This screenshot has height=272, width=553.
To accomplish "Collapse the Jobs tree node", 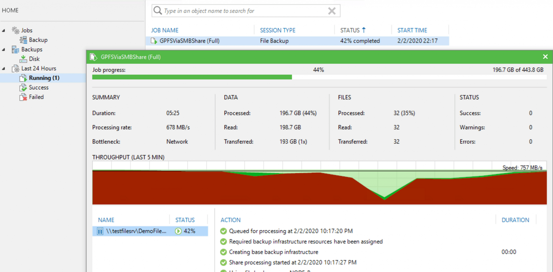I will [3, 30].
